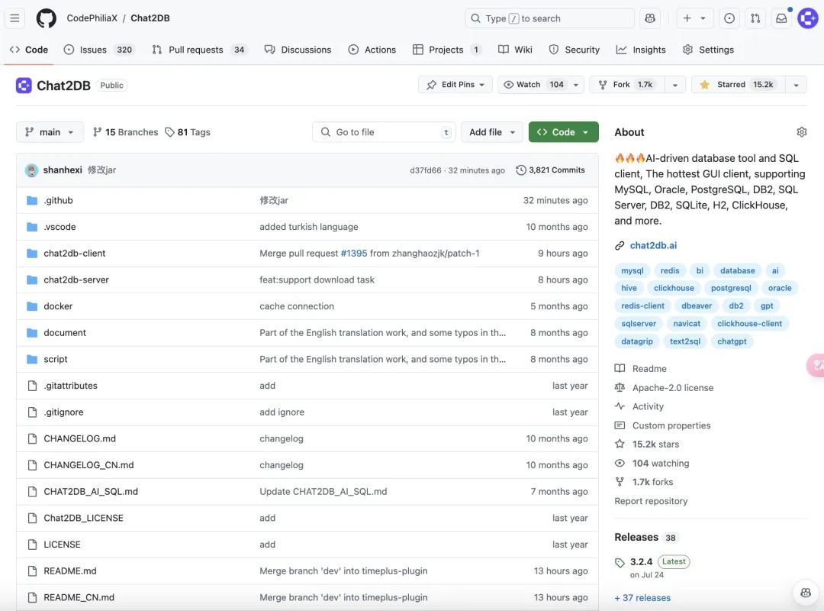View the 3,821 Commits history
The image size is (824, 611).
point(550,170)
